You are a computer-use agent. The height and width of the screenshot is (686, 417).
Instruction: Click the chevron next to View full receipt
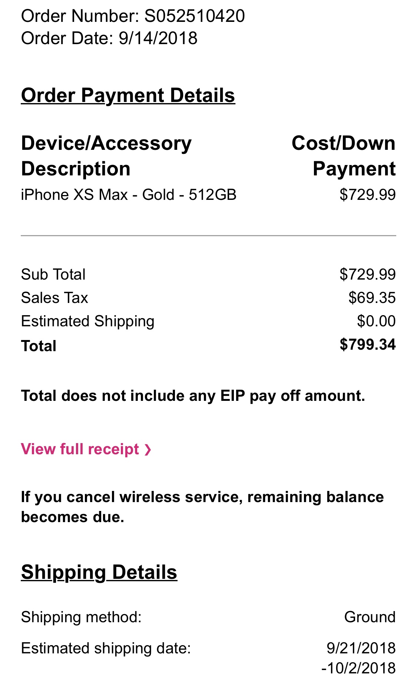click(x=148, y=450)
